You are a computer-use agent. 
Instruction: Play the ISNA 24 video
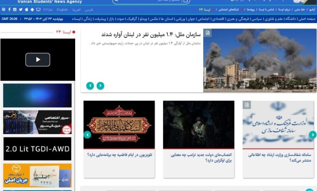[38, 60]
